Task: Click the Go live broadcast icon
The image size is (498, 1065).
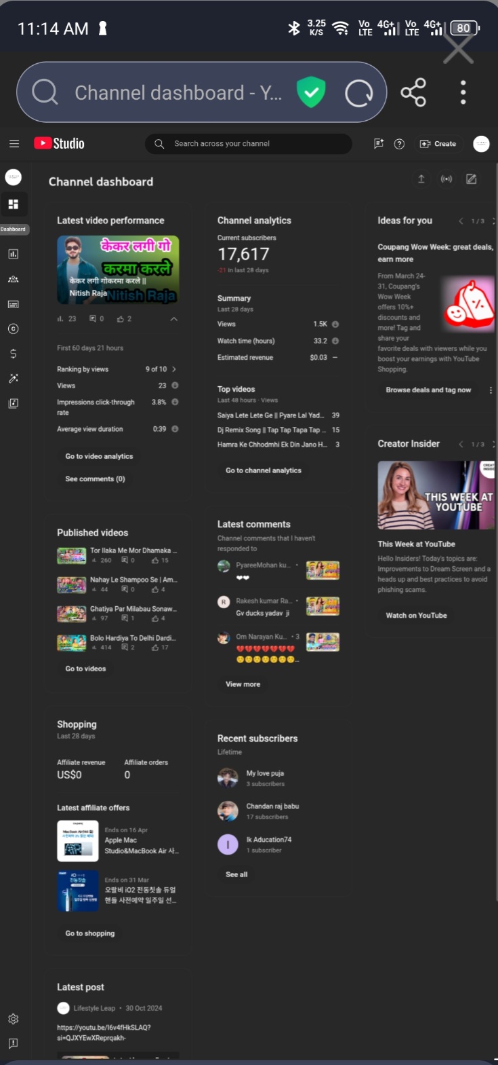Action: point(447,179)
